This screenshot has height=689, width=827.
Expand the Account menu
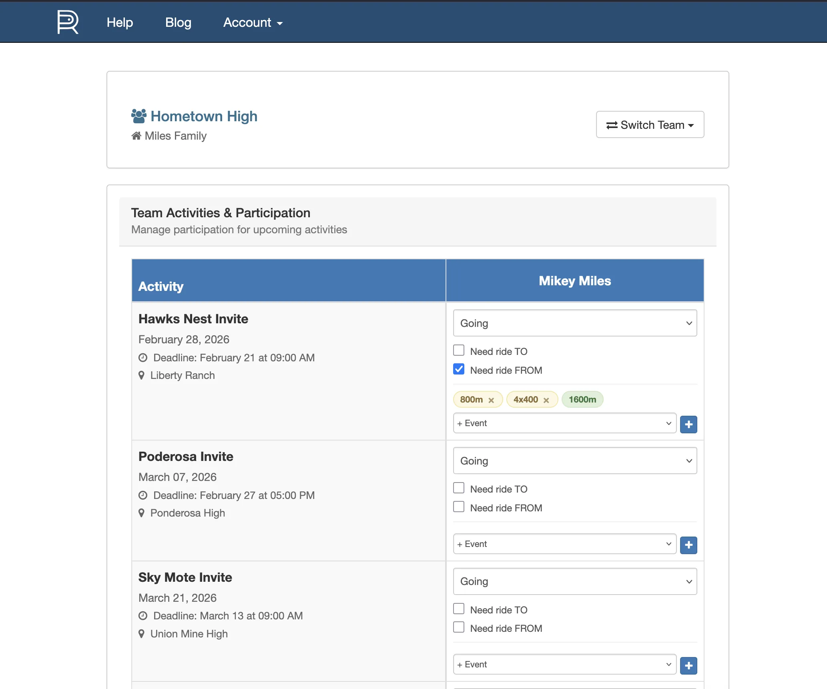tap(253, 22)
